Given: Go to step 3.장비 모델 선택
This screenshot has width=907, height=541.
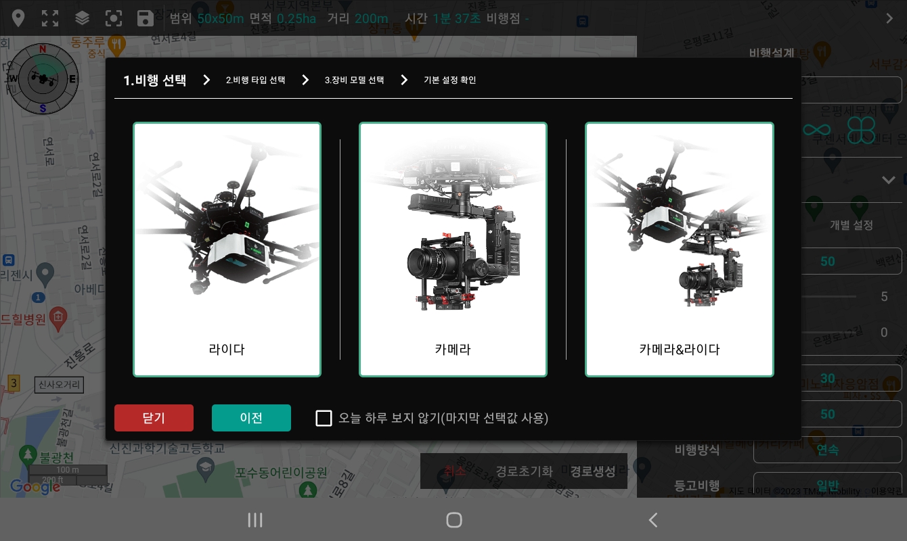Looking at the screenshot, I should [354, 80].
